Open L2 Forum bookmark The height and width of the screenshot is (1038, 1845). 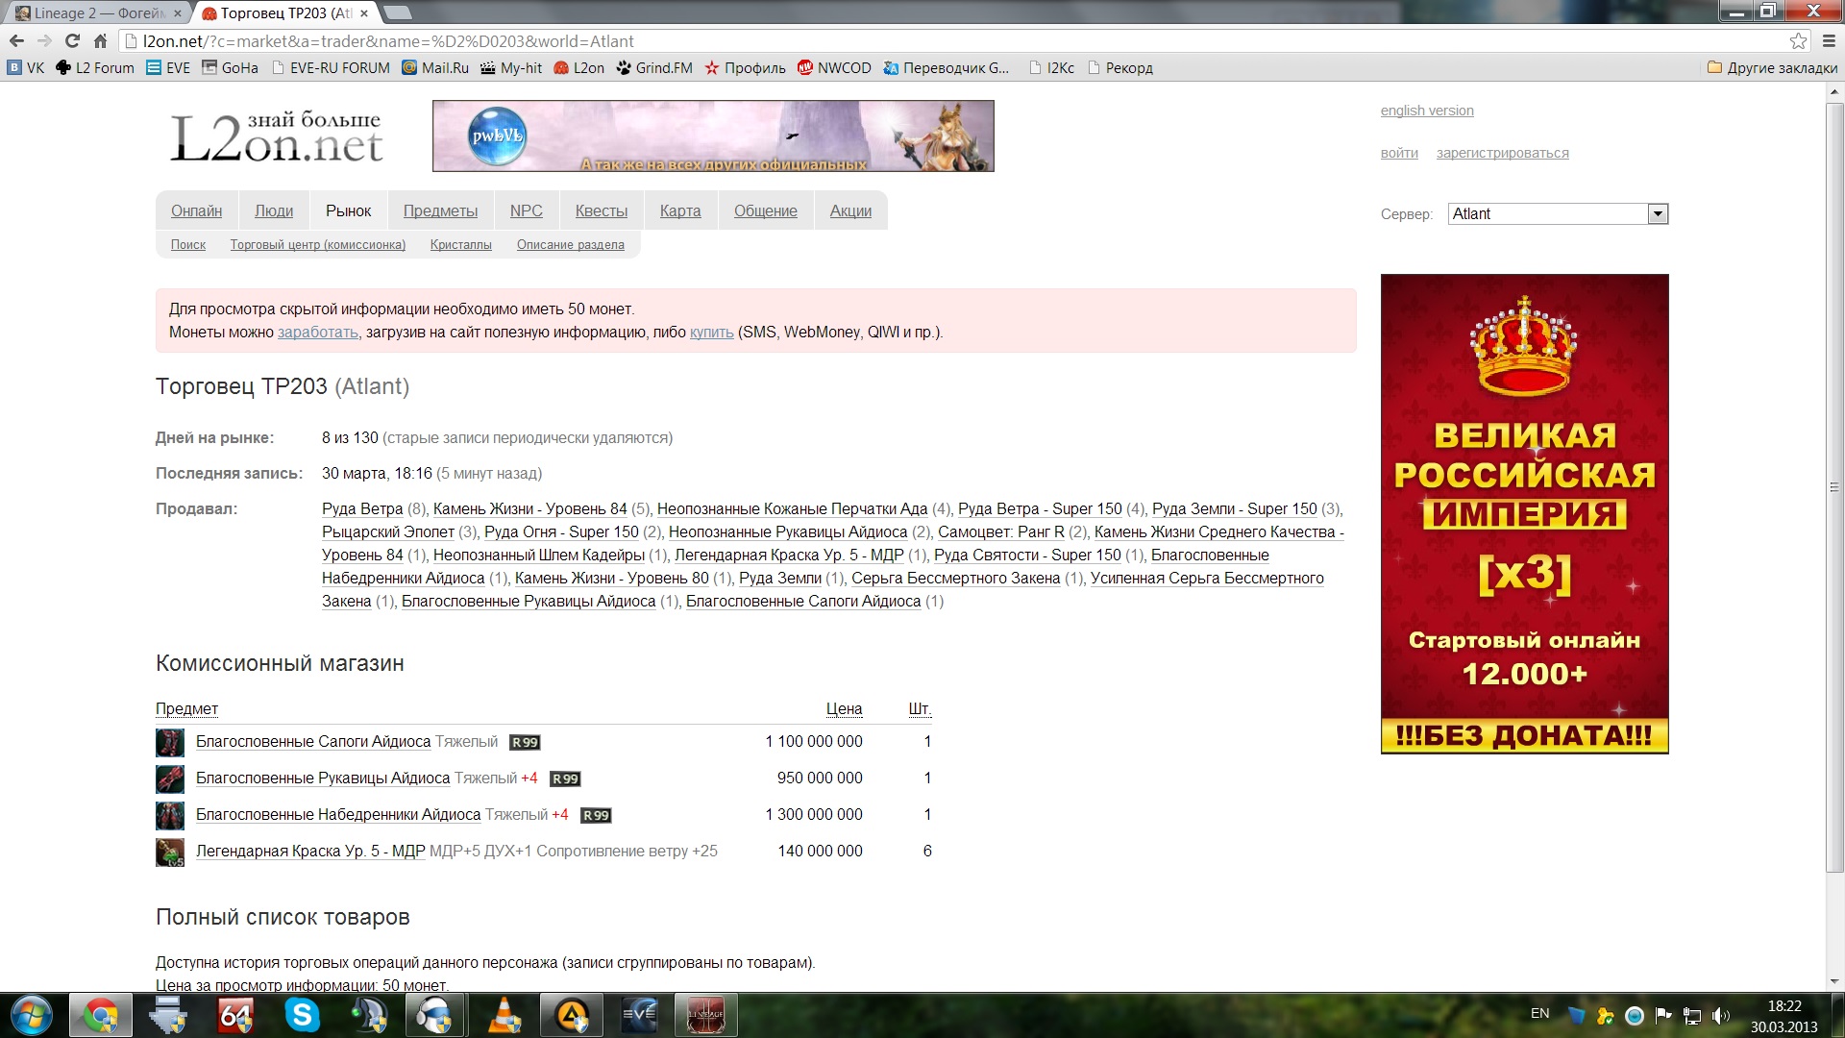(95, 67)
